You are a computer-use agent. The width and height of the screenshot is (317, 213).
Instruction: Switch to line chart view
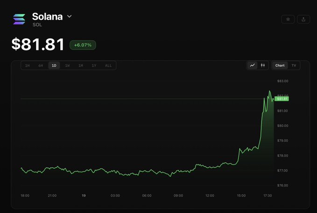tap(252, 65)
